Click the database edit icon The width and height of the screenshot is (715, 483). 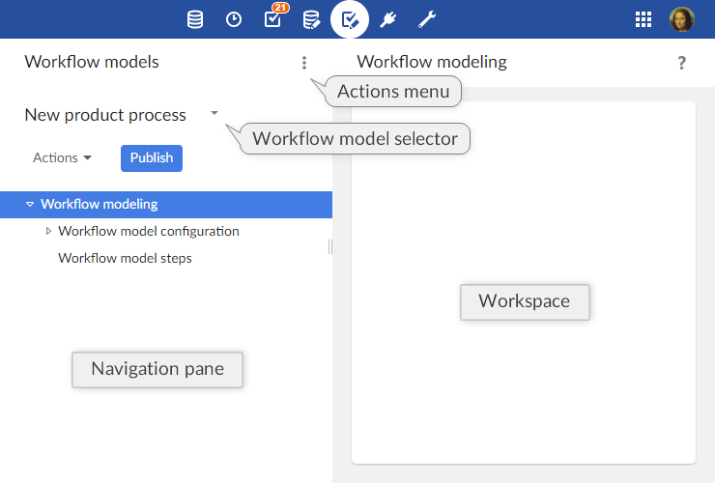[311, 19]
